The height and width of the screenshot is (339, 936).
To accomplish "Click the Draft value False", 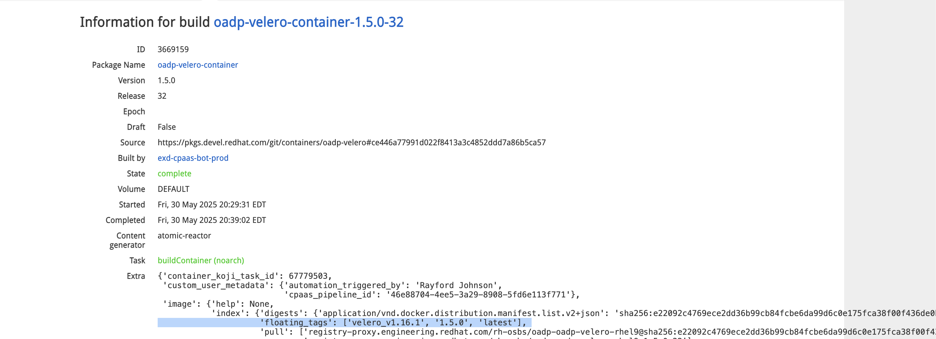I will [x=167, y=127].
